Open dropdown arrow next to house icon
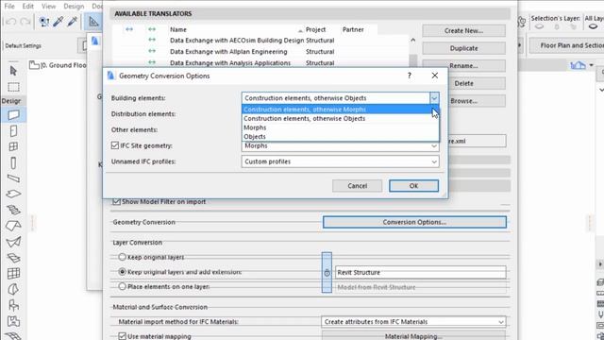 click(x=592, y=65)
